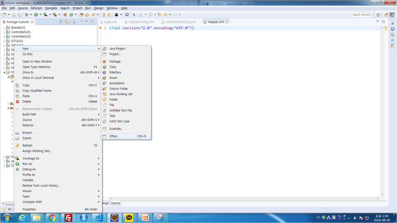The width and height of the screenshot is (397, 223).
Task: Click the Back navigation arrow icon
Action: 166,15
